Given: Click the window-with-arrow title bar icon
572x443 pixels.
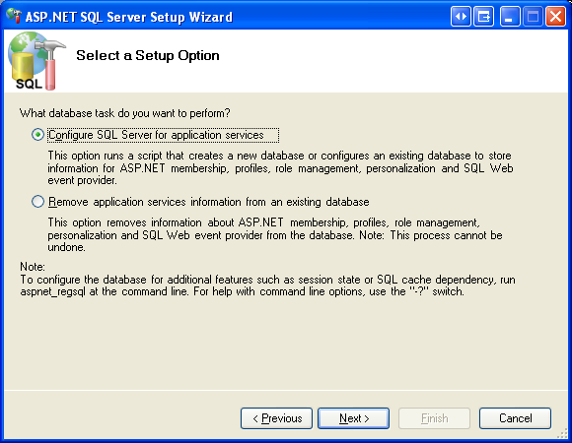Looking at the screenshot, I should (483, 17).
